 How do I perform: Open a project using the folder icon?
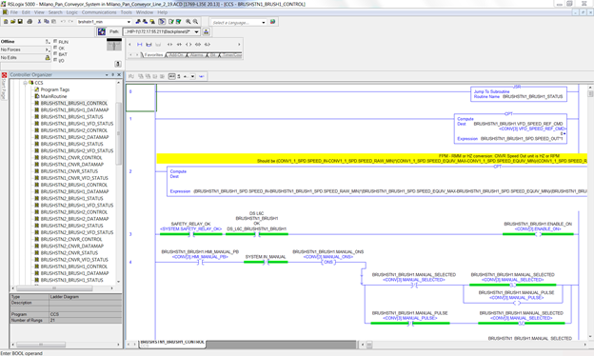(13, 22)
